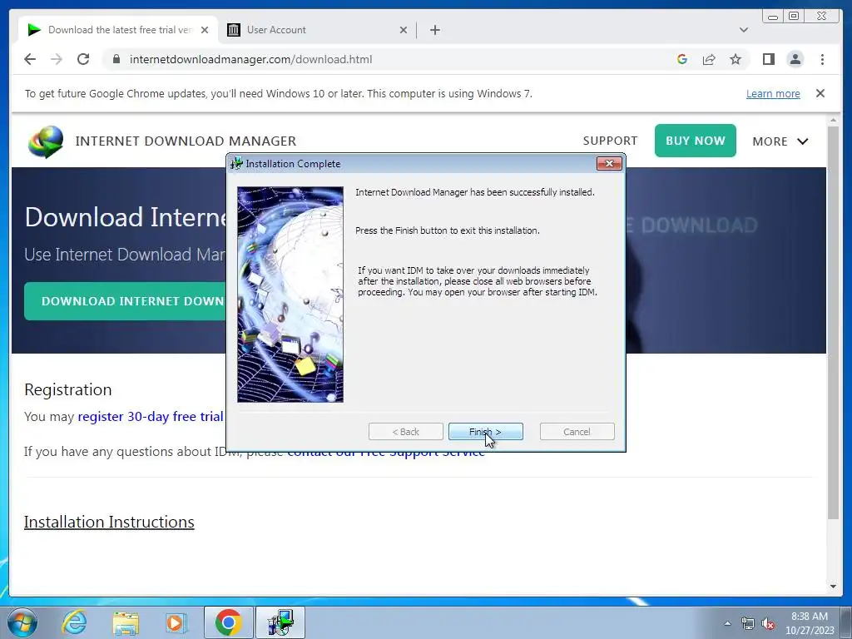The image size is (852, 639).
Task: Click the network tray icon
Action: 748,623
